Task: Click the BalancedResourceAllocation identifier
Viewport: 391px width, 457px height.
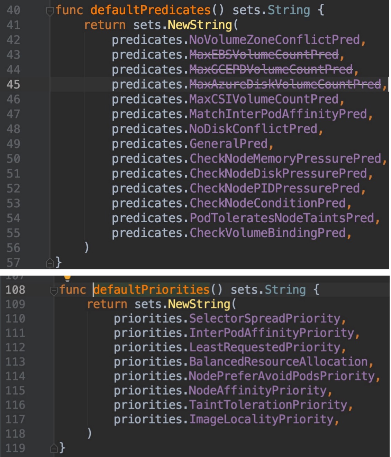Action: 278,362
